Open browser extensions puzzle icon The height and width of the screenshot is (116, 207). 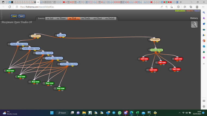178,7
